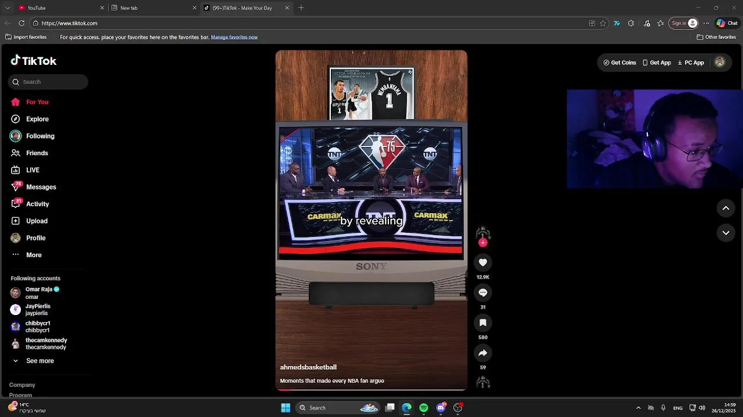The height and width of the screenshot is (417, 743).
Task: Share the video with the arrow icon
Action: tap(483, 353)
